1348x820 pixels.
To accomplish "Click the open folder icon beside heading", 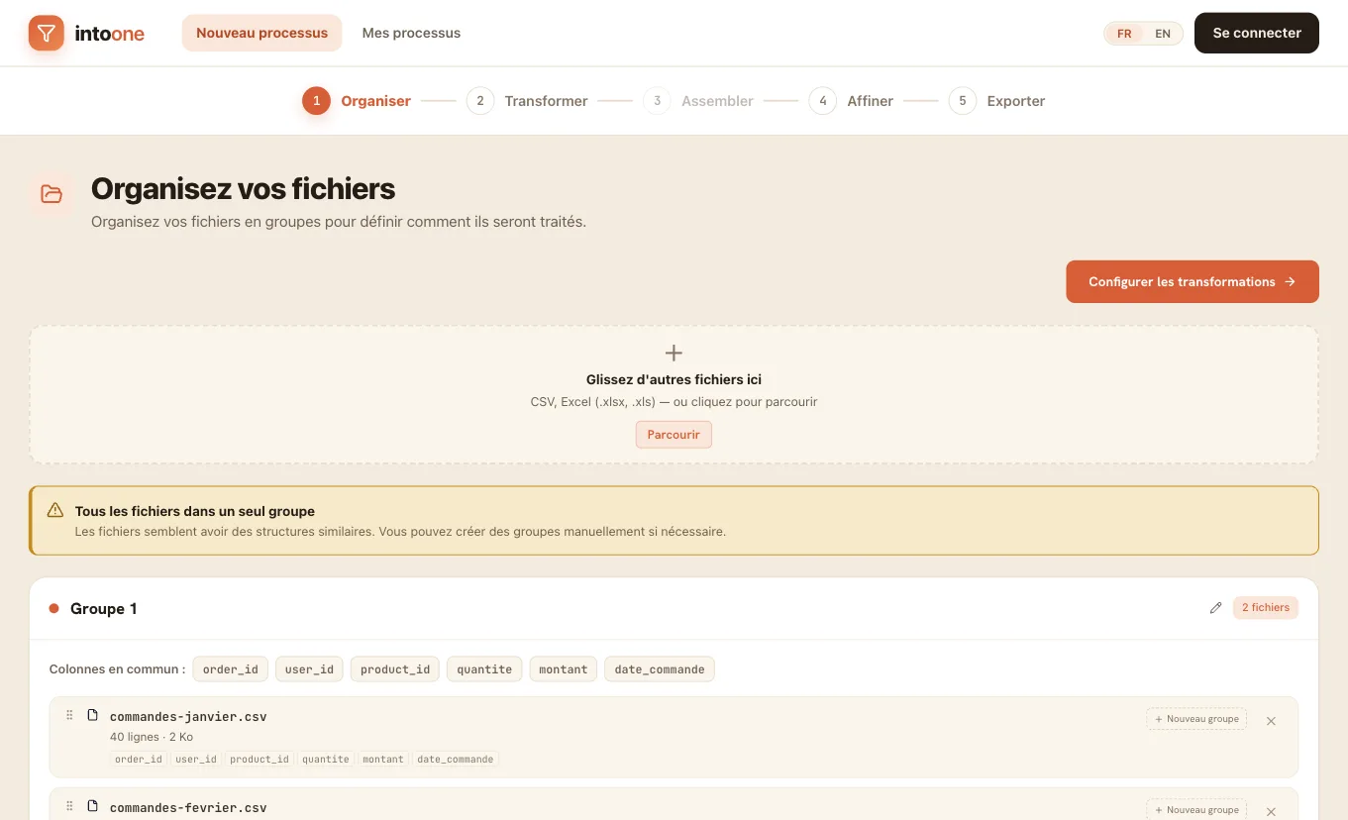I will click(52, 194).
